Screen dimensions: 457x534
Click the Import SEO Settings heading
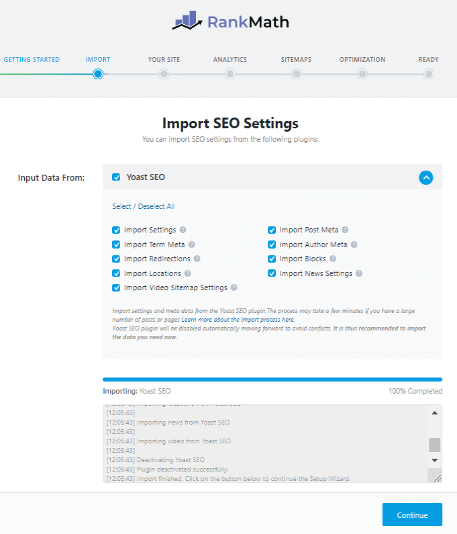[230, 124]
